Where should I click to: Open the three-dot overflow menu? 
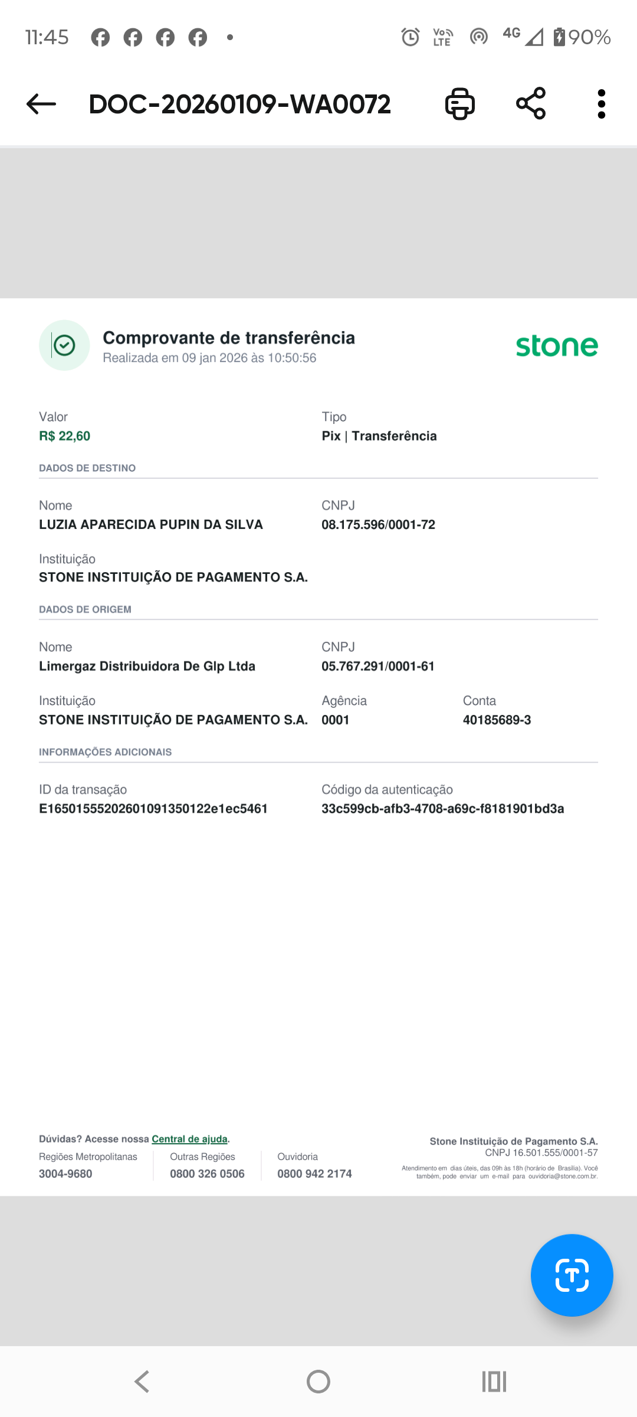pyautogui.click(x=601, y=104)
